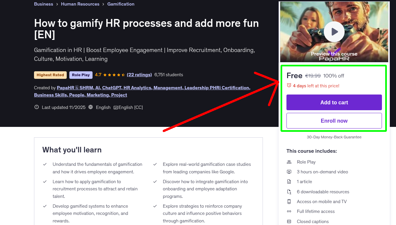Click the full lifetime access infinity icon
The width and height of the screenshot is (396, 225).
(289, 211)
